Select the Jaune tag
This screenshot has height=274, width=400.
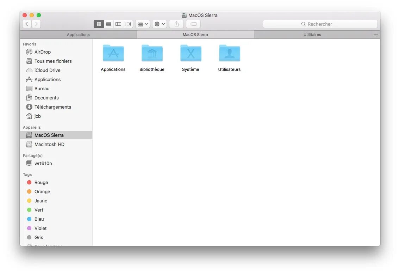click(x=56, y=201)
